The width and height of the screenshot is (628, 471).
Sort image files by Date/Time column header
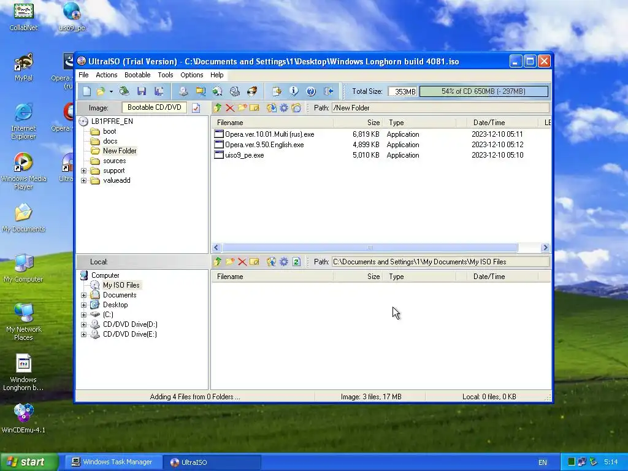pyautogui.click(x=503, y=123)
